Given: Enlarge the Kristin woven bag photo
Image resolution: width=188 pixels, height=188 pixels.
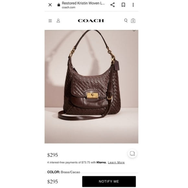Looking at the screenshot, I should (x=91, y=87).
